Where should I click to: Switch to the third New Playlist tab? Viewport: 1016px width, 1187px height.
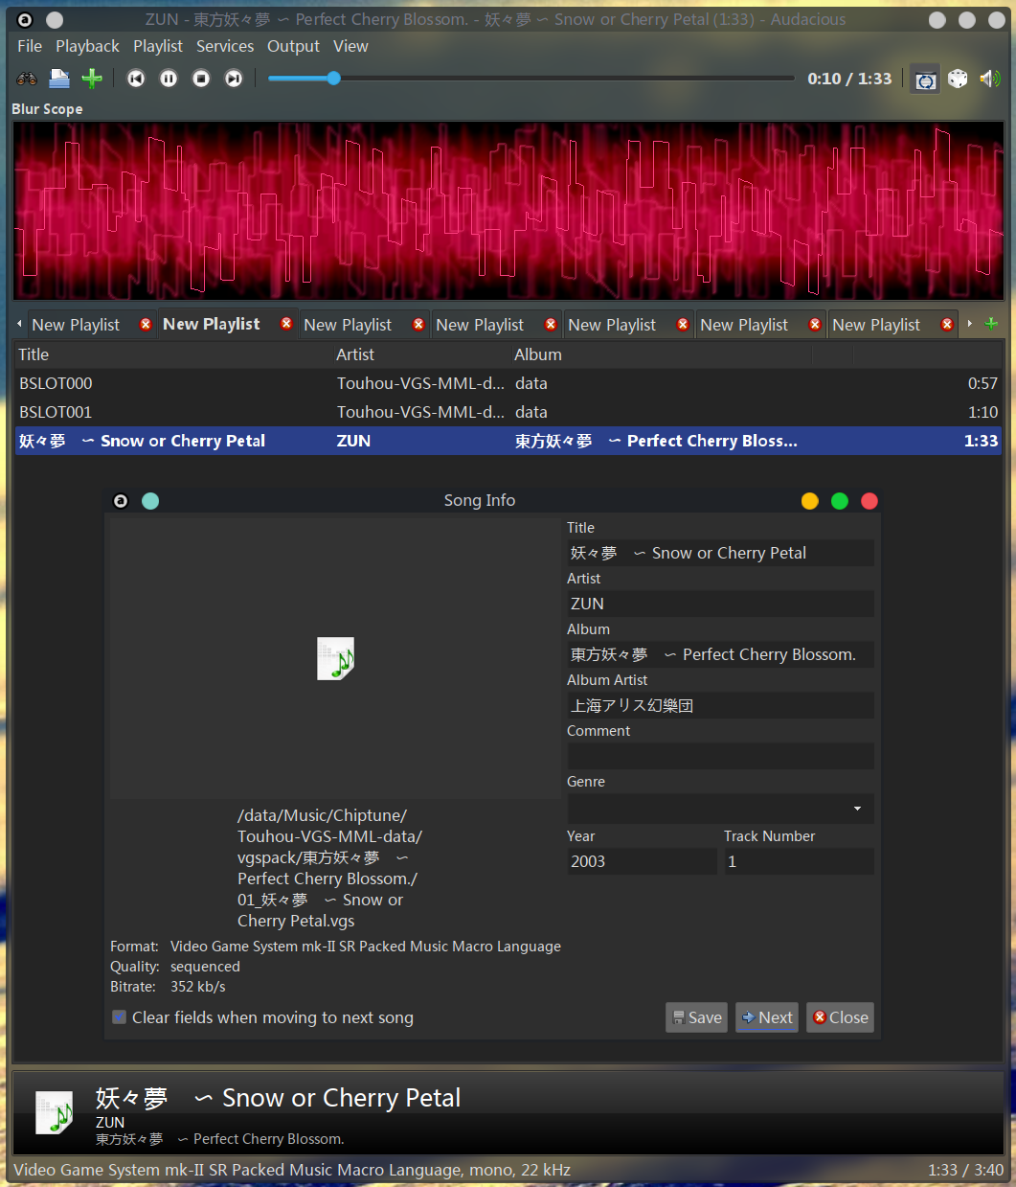348,324
